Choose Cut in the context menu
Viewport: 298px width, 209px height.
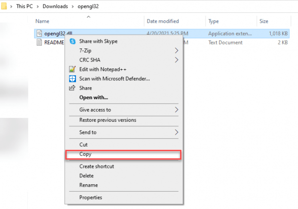83,145
